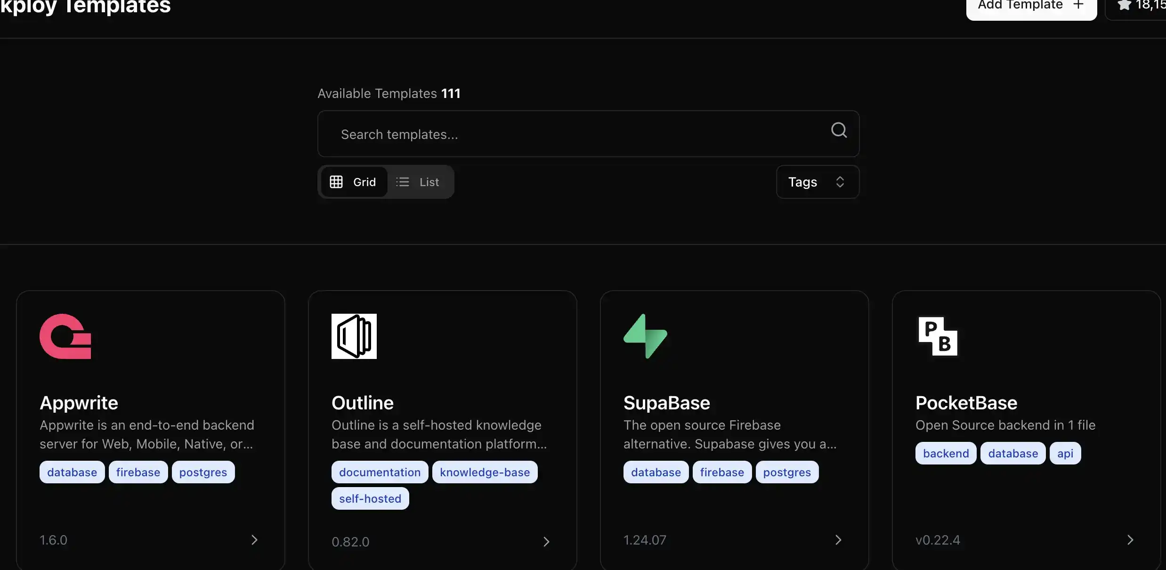Click version 1.24.07 on SupaBase

point(645,540)
